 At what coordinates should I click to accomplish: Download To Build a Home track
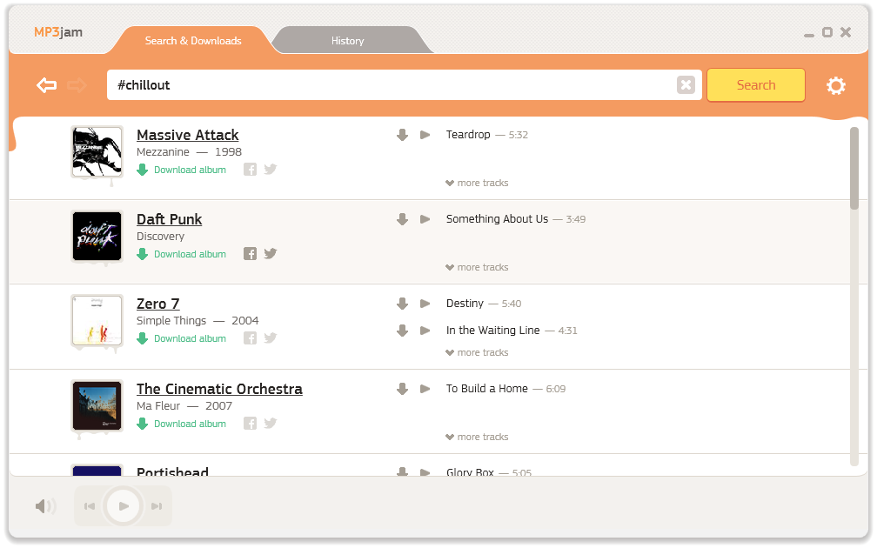(402, 389)
